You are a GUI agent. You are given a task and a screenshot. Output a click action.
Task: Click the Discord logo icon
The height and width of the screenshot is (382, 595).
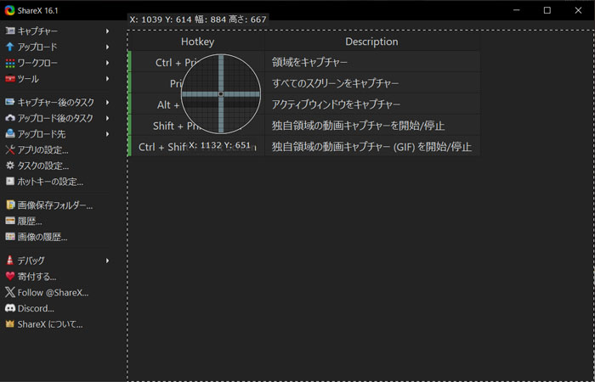point(10,308)
